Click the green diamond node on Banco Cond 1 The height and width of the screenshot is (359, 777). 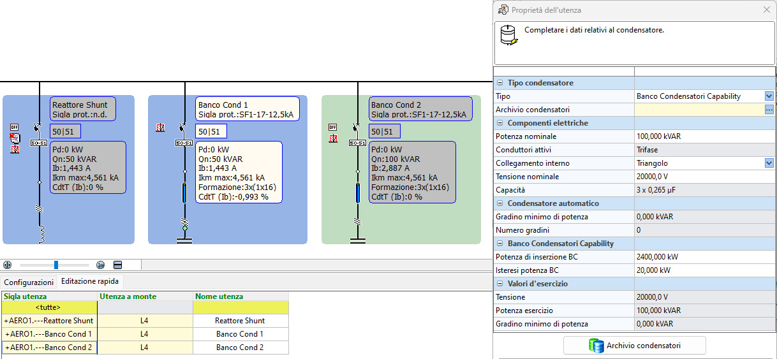(184, 228)
